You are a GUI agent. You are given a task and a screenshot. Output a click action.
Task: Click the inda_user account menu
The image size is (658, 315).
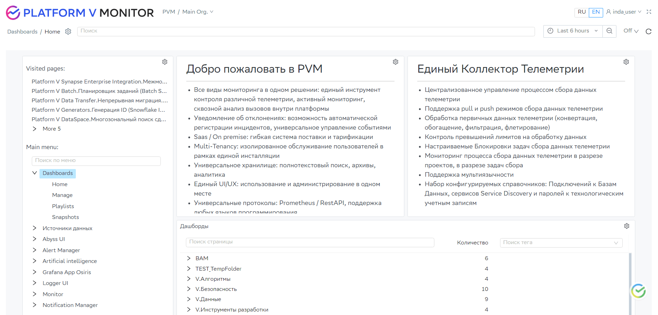(x=624, y=12)
